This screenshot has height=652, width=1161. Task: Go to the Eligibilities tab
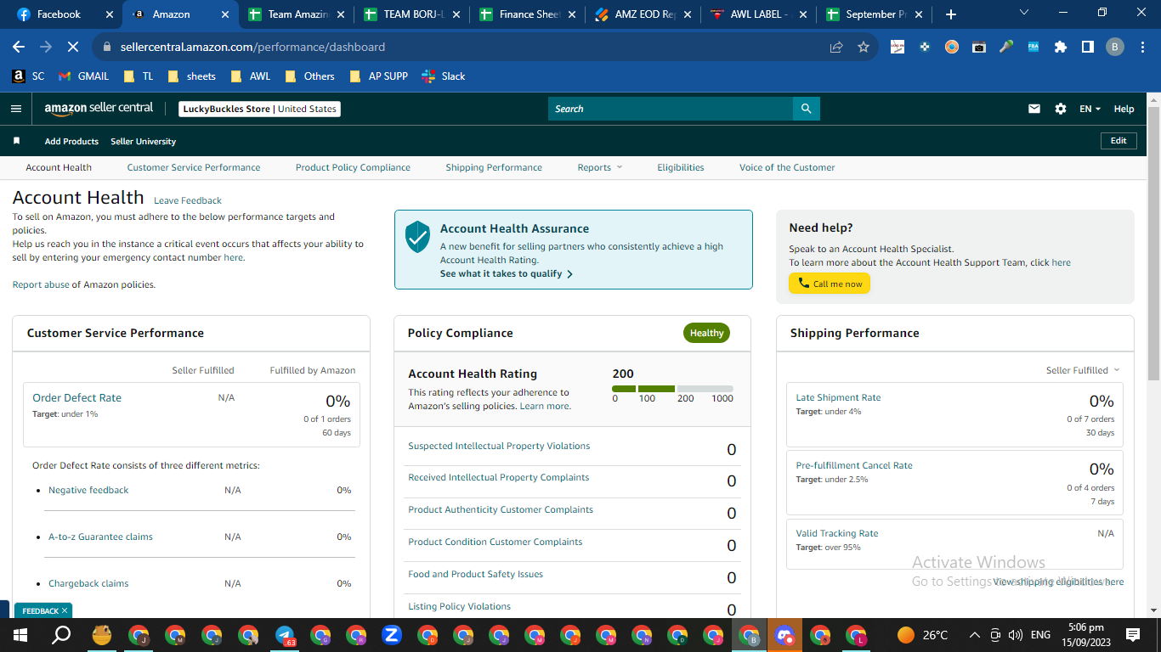click(x=681, y=167)
